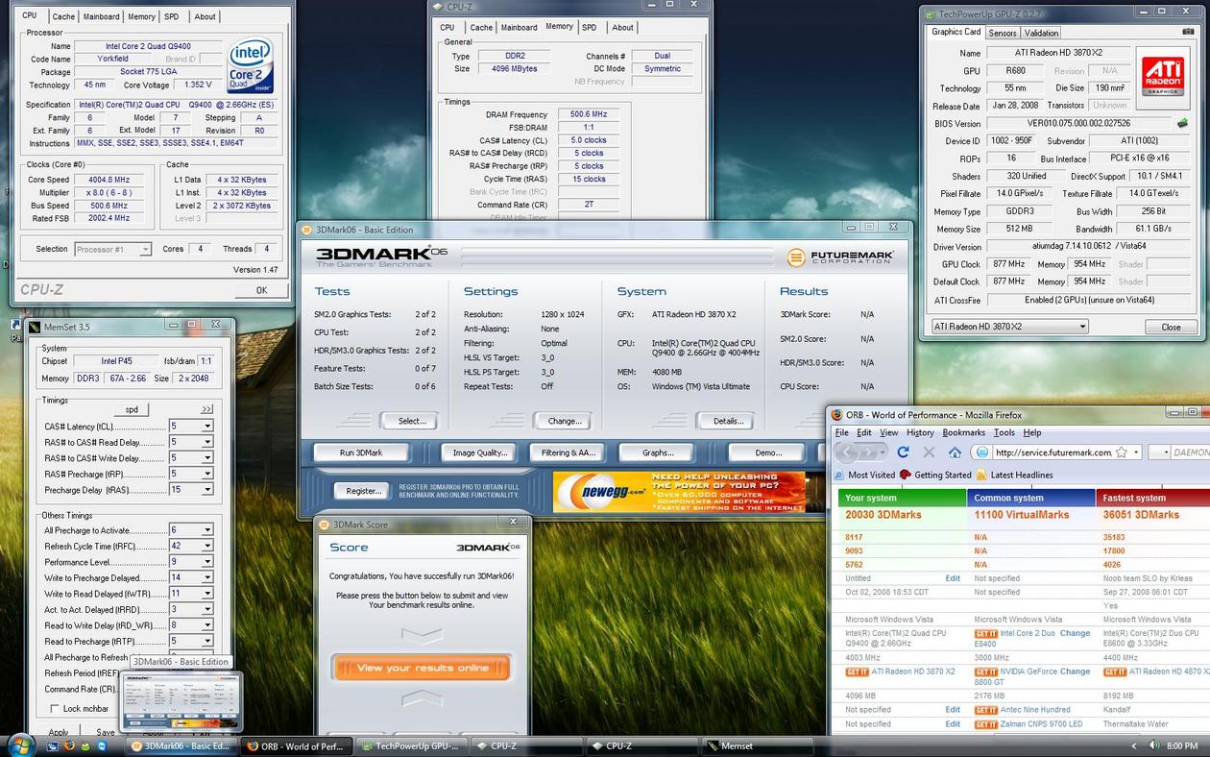The height and width of the screenshot is (757, 1210).
Task: Click the Close button in GPU-Z
Action: pos(1171,327)
